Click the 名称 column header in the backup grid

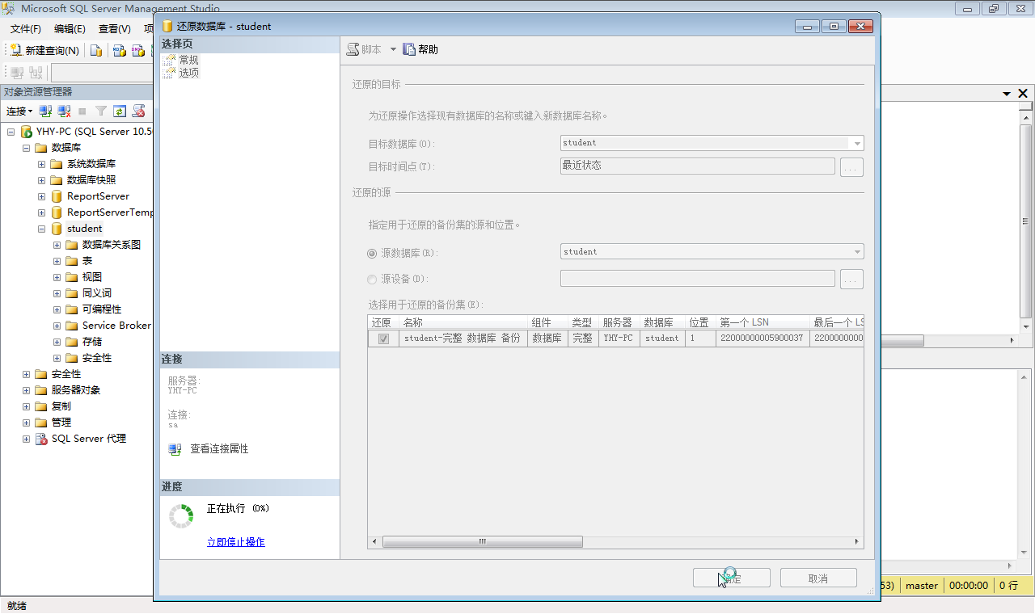click(x=464, y=322)
